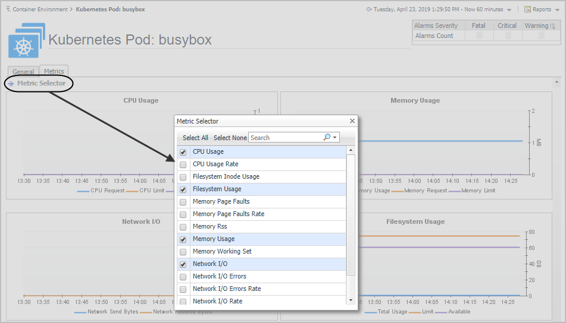Open the Metric Selector link
This screenshot has width=566, height=323.
pyautogui.click(x=41, y=83)
